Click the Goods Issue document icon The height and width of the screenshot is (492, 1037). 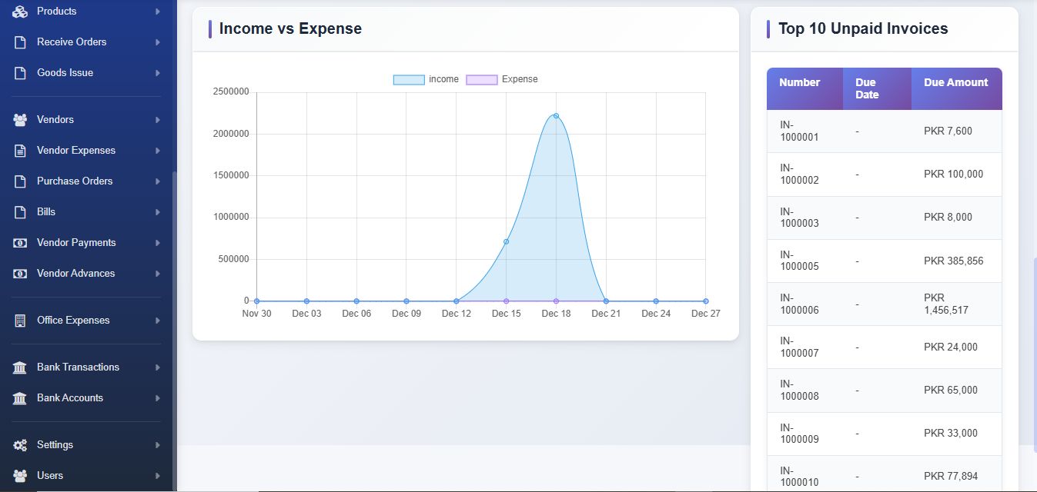[x=20, y=73]
